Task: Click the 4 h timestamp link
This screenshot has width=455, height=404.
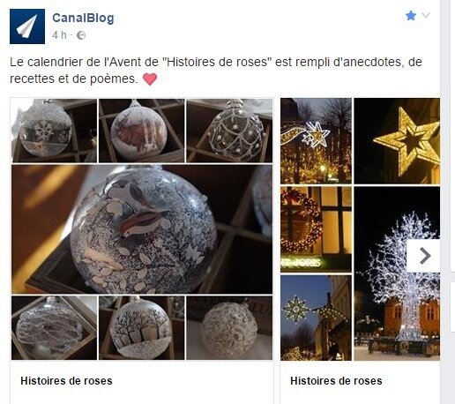Action: click(59, 35)
